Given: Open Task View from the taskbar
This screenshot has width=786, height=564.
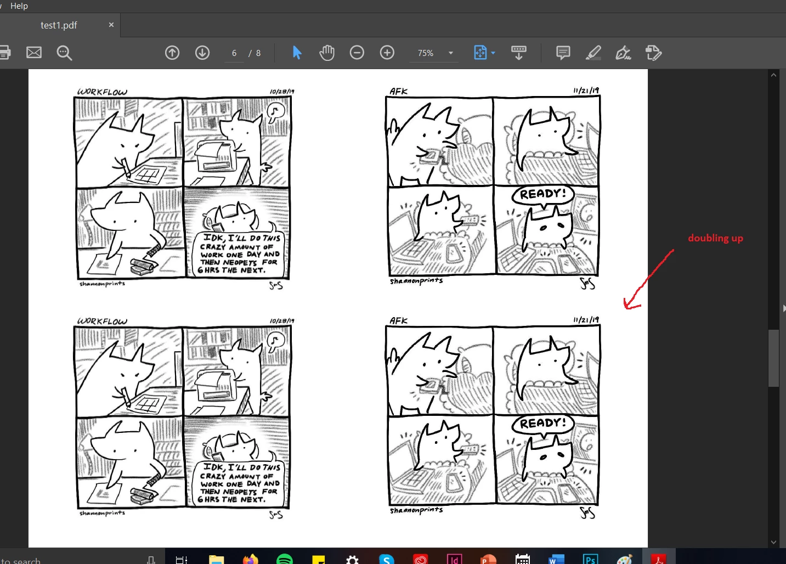Looking at the screenshot, I should (182, 560).
